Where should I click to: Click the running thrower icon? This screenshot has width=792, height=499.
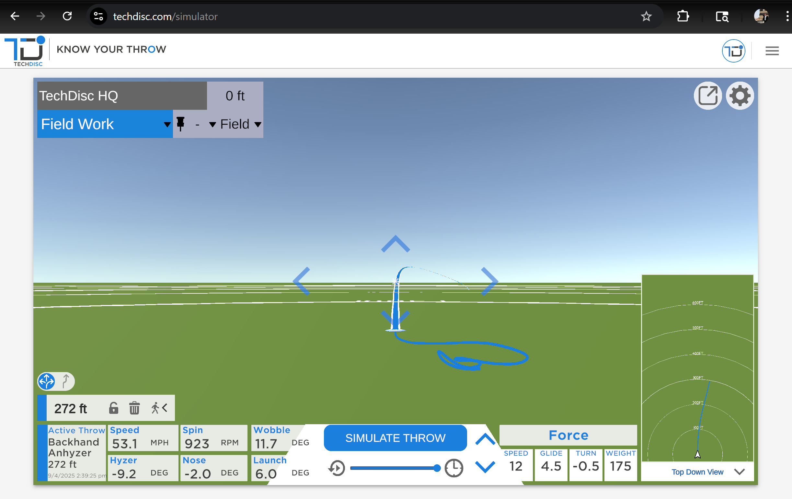point(155,408)
